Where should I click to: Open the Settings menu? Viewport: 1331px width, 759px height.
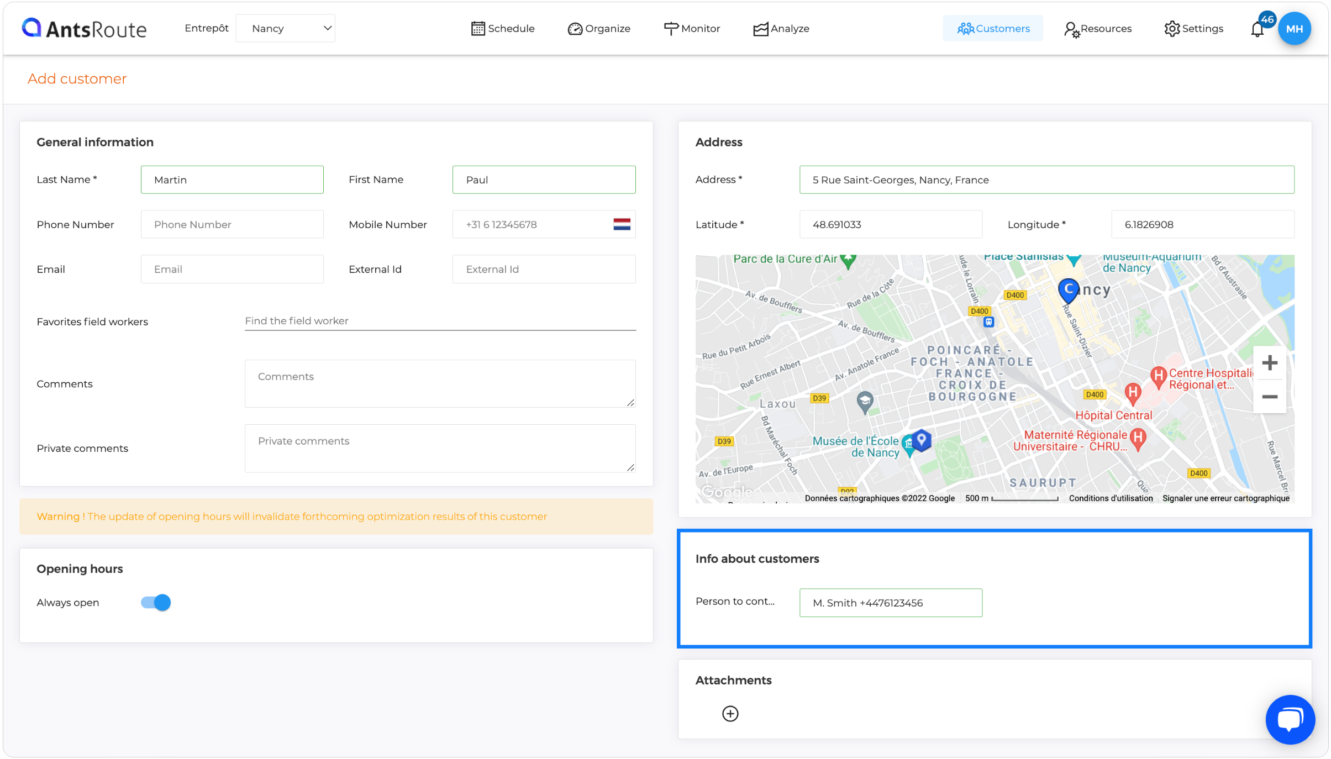click(x=1193, y=28)
